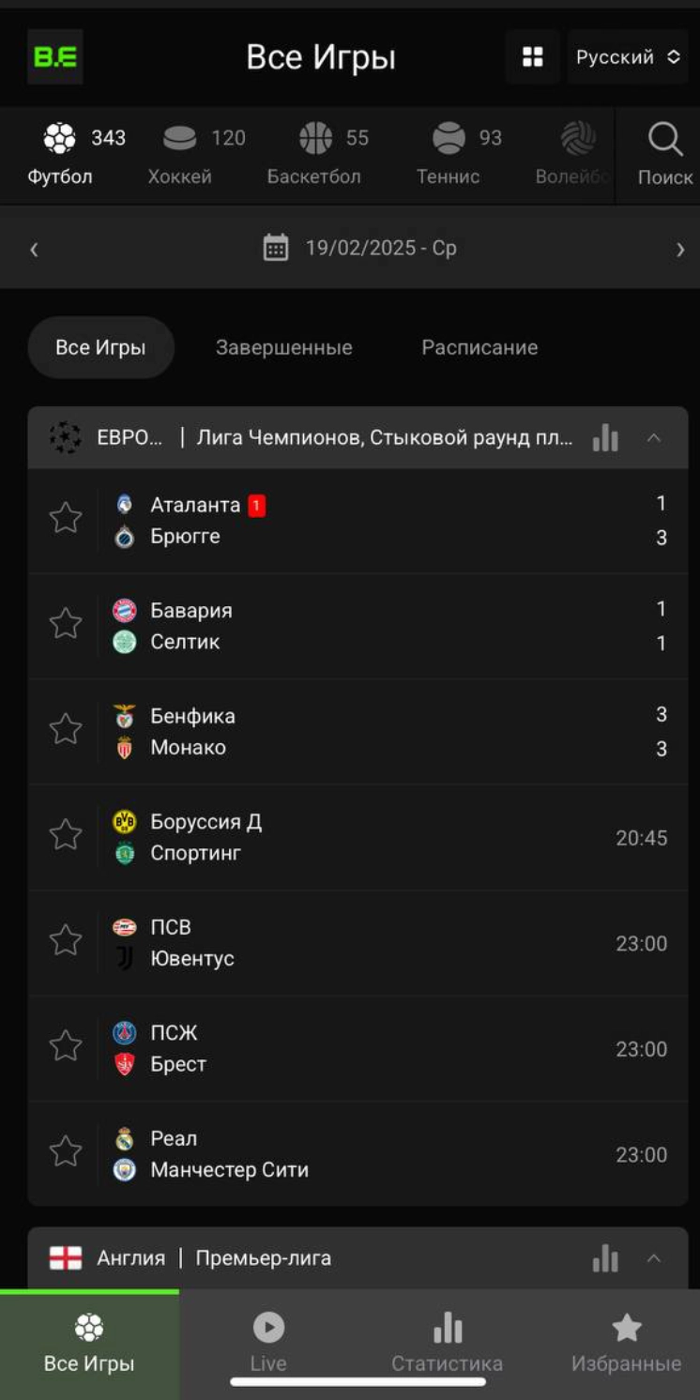The height and width of the screenshot is (1400, 700).
Task: Tap the Поиск search magnifier icon
Action: pyautogui.click(x=665, y=140)
